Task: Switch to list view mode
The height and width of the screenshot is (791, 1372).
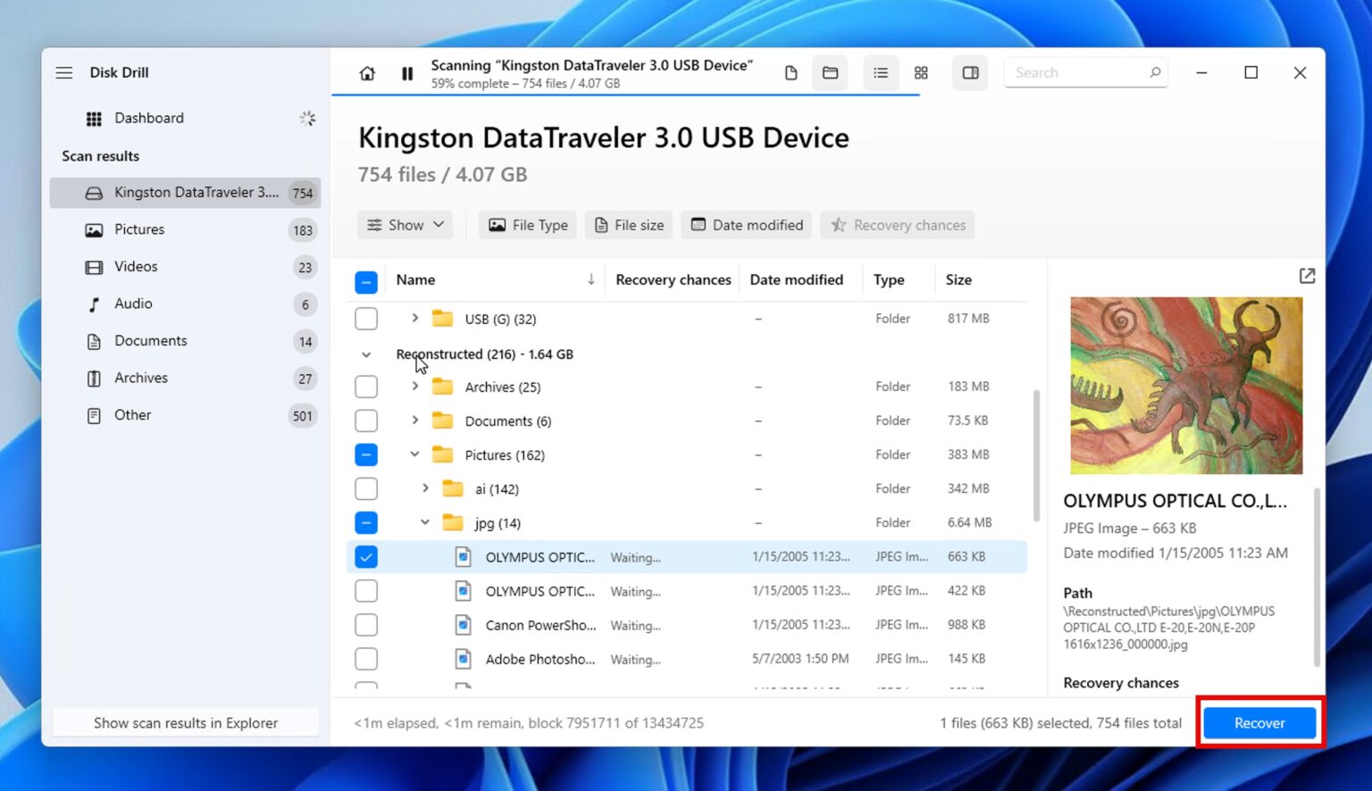Action: coord(880,72)
